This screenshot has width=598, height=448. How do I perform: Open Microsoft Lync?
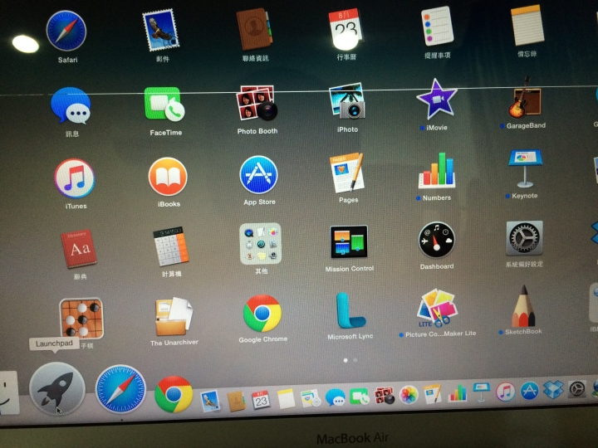tap(350, 311)
